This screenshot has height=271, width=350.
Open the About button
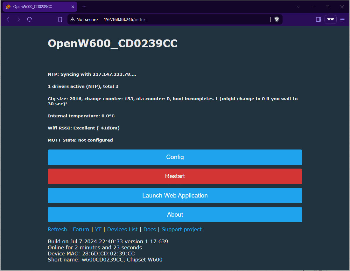(x=175, y=214)
